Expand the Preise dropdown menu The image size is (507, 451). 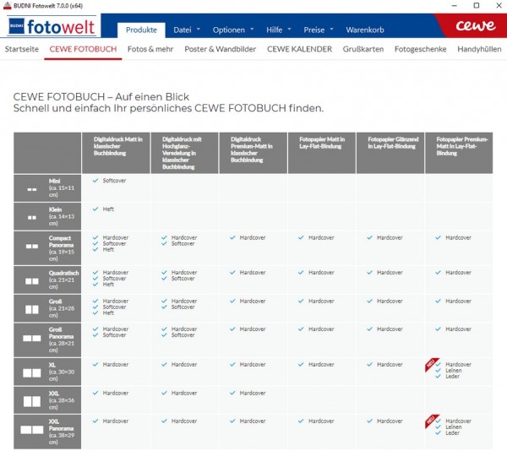[x=319, y=30]
